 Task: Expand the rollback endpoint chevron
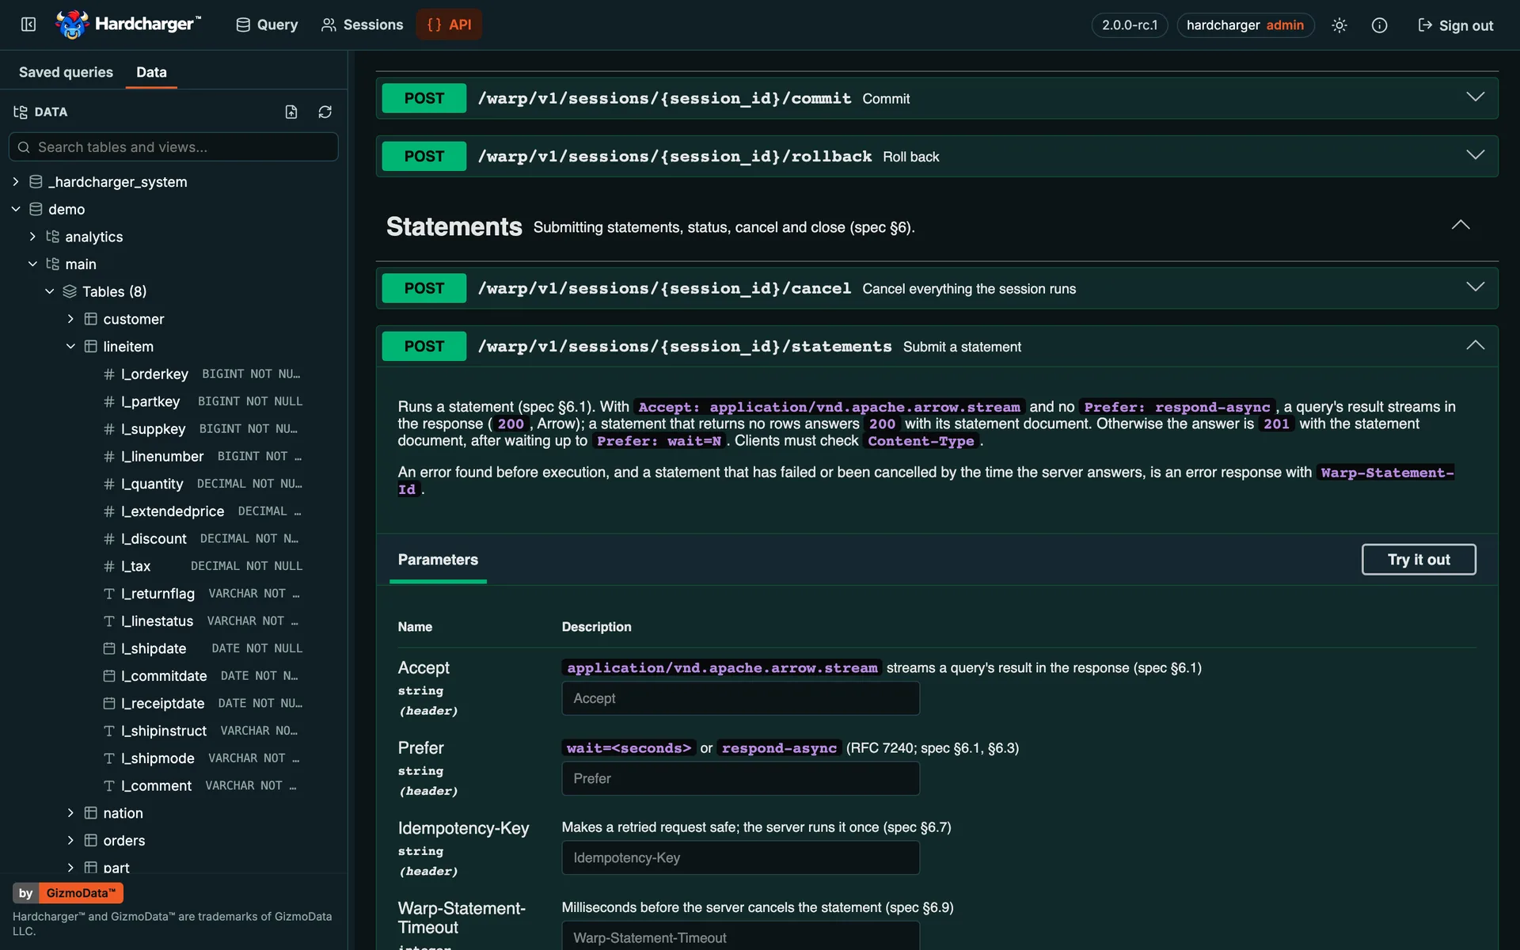pos(1475,154)
